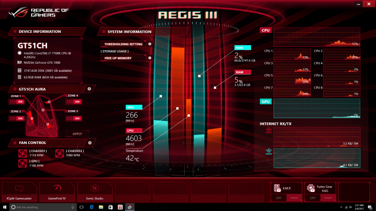This screenshot has width=376, height=211.
Task: Click the Chassis1 fan icon
Action: pyautogui.click(x=23, y=153)
